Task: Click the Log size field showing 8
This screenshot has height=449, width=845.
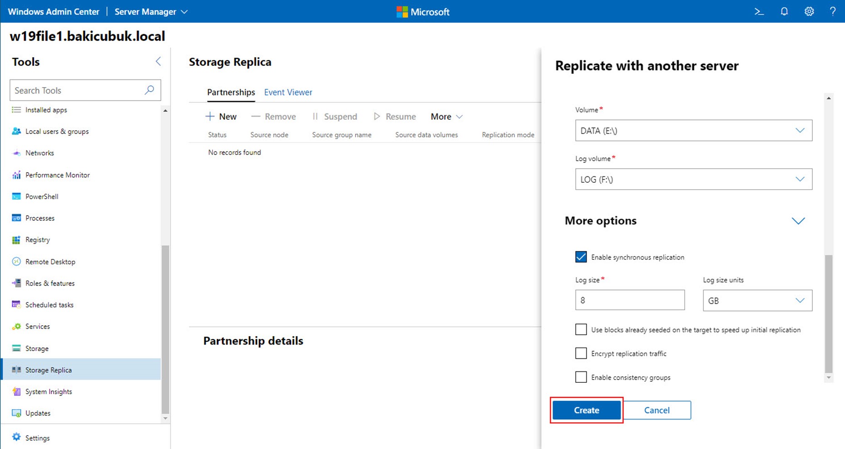Action: click(x=630, y=300)
